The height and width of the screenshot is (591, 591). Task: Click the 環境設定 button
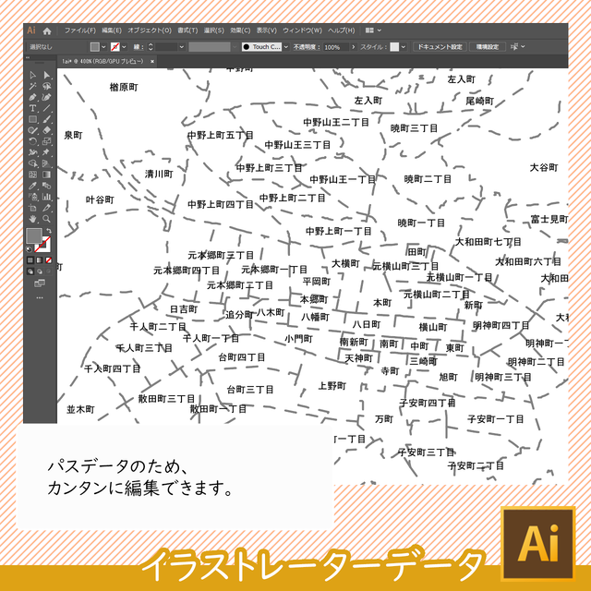[487, 47]
